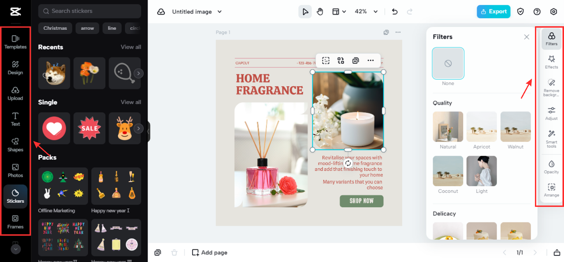Screen dimensions: 564x262
Task: Click Add page button
Action: click(x=210, y=252)
